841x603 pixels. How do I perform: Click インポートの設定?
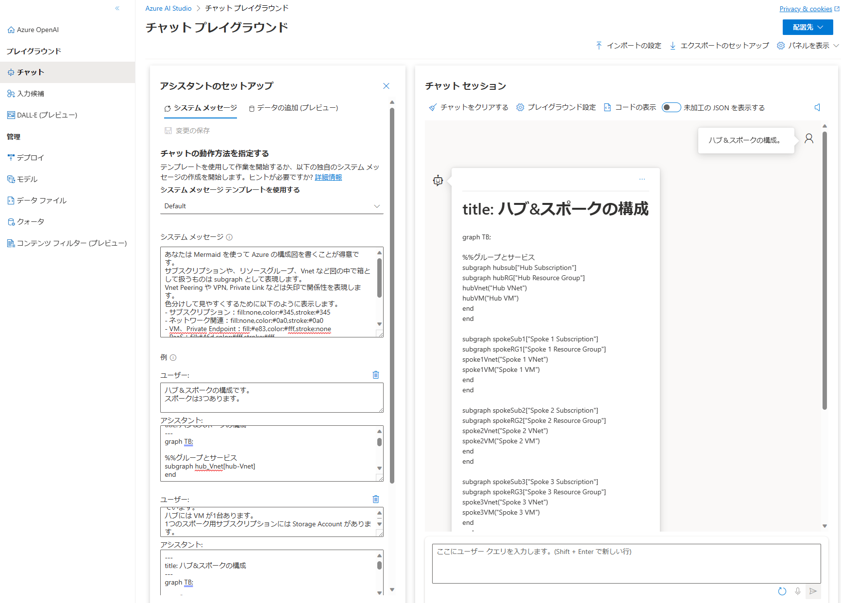click(x=628, y=45)
